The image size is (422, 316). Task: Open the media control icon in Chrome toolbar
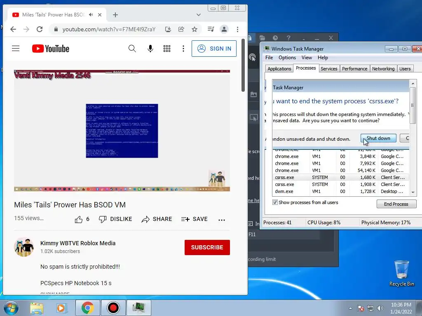(211, 29)
